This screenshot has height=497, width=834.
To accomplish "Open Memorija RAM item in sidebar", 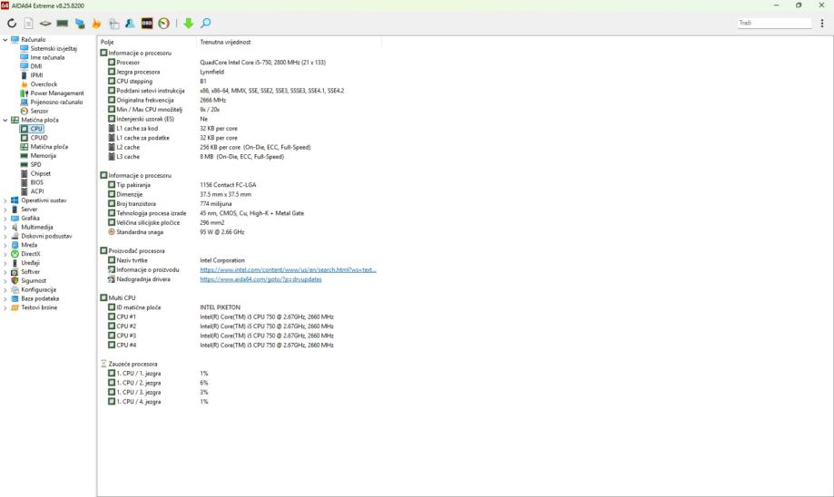I will click(38, 156).
